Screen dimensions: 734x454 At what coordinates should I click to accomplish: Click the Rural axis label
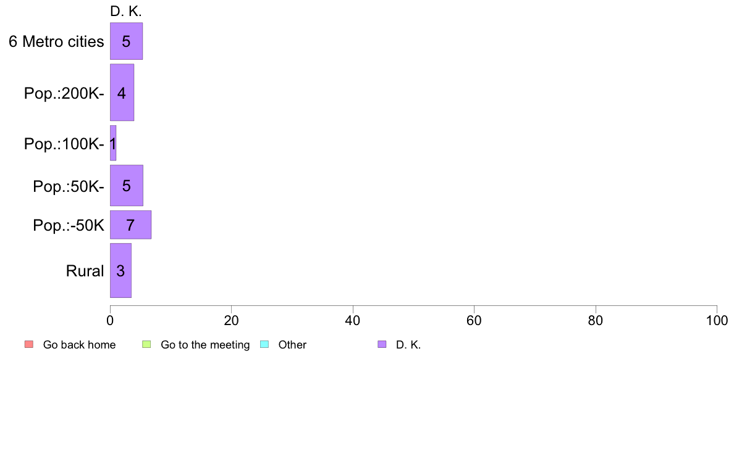(x=85, y=271)
